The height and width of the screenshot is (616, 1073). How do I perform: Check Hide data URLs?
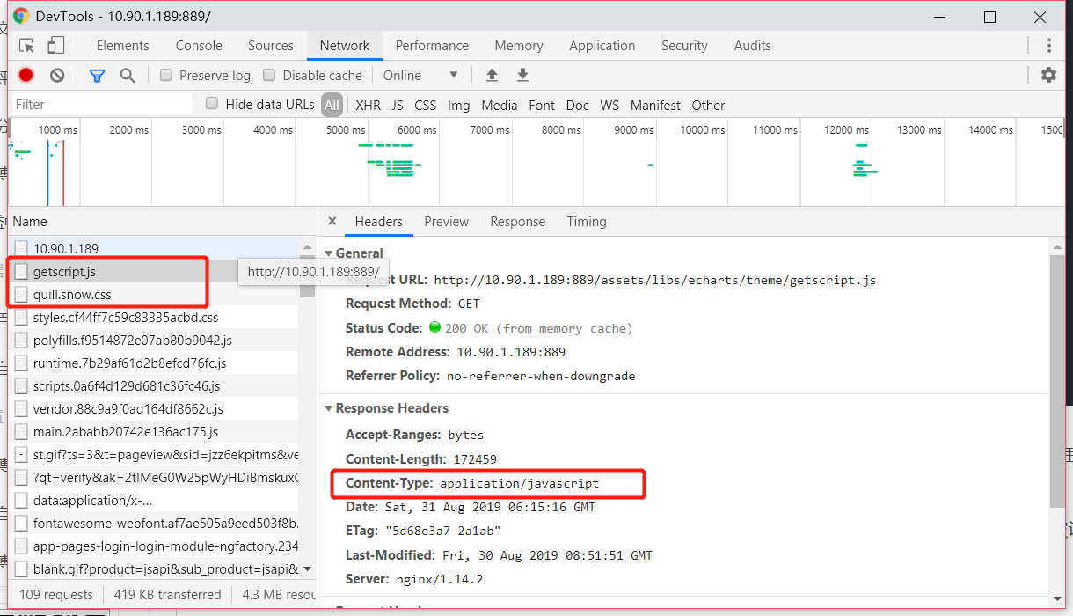(211, 104)
